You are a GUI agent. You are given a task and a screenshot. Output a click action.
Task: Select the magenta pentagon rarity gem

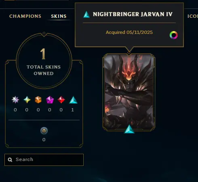point(50,100)
